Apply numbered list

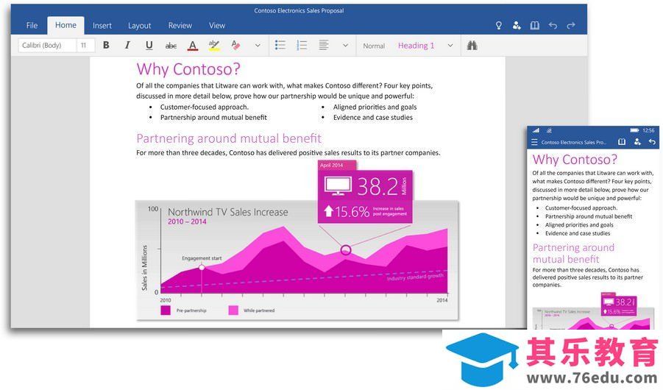(x=302, y=46)
